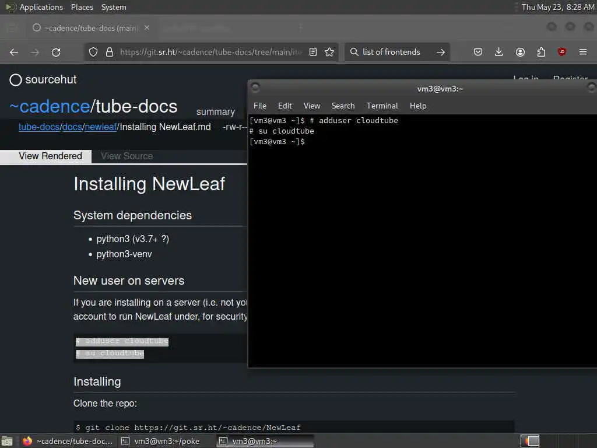The image size is (597, 448).
Task: Open terminal Search menu
Action: (343, 106)
